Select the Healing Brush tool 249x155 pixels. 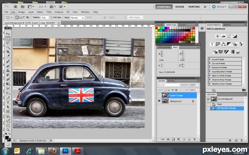(8, 62)
